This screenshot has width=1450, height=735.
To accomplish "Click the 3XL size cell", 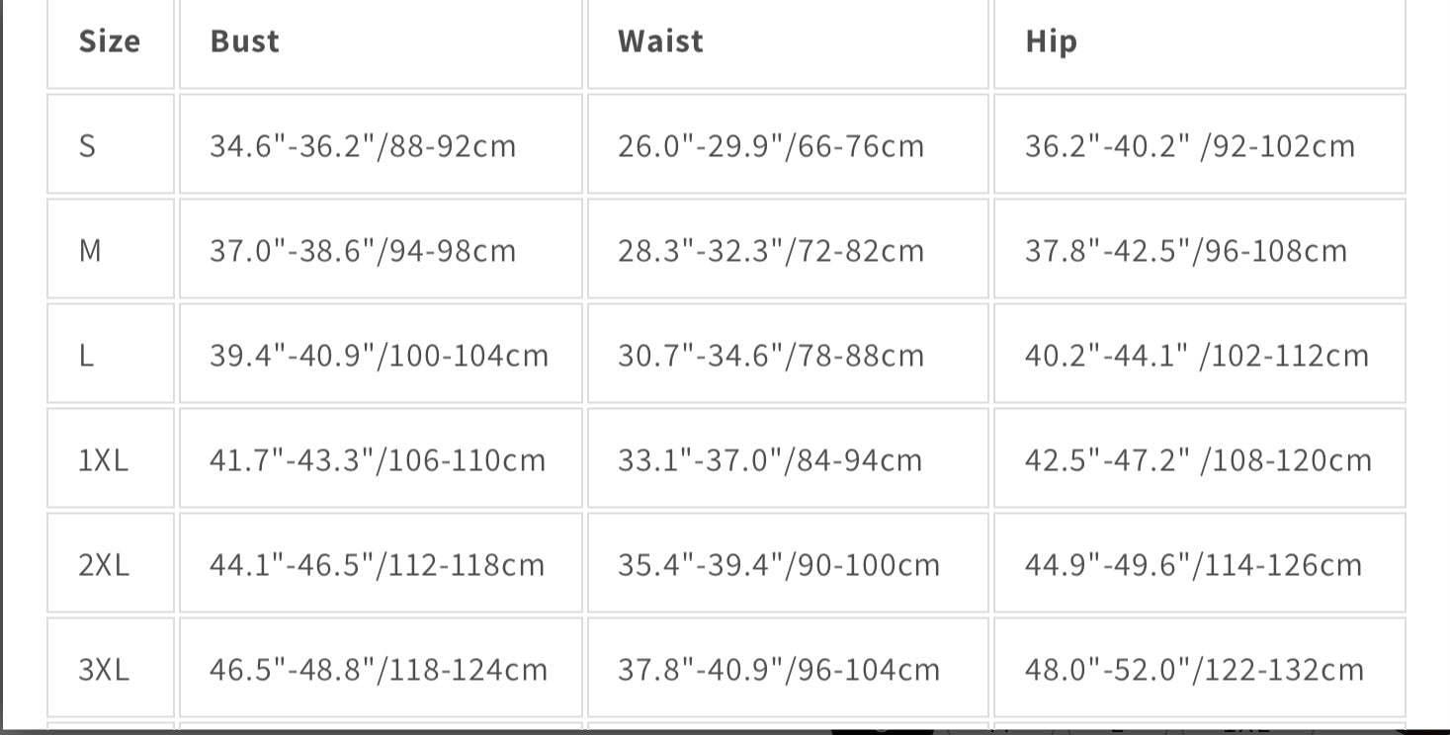I will click(x=111, y=668).
